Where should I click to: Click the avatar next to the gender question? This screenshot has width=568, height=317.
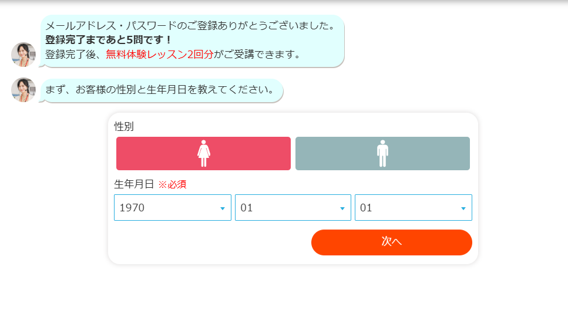click(x=23, y=90)
